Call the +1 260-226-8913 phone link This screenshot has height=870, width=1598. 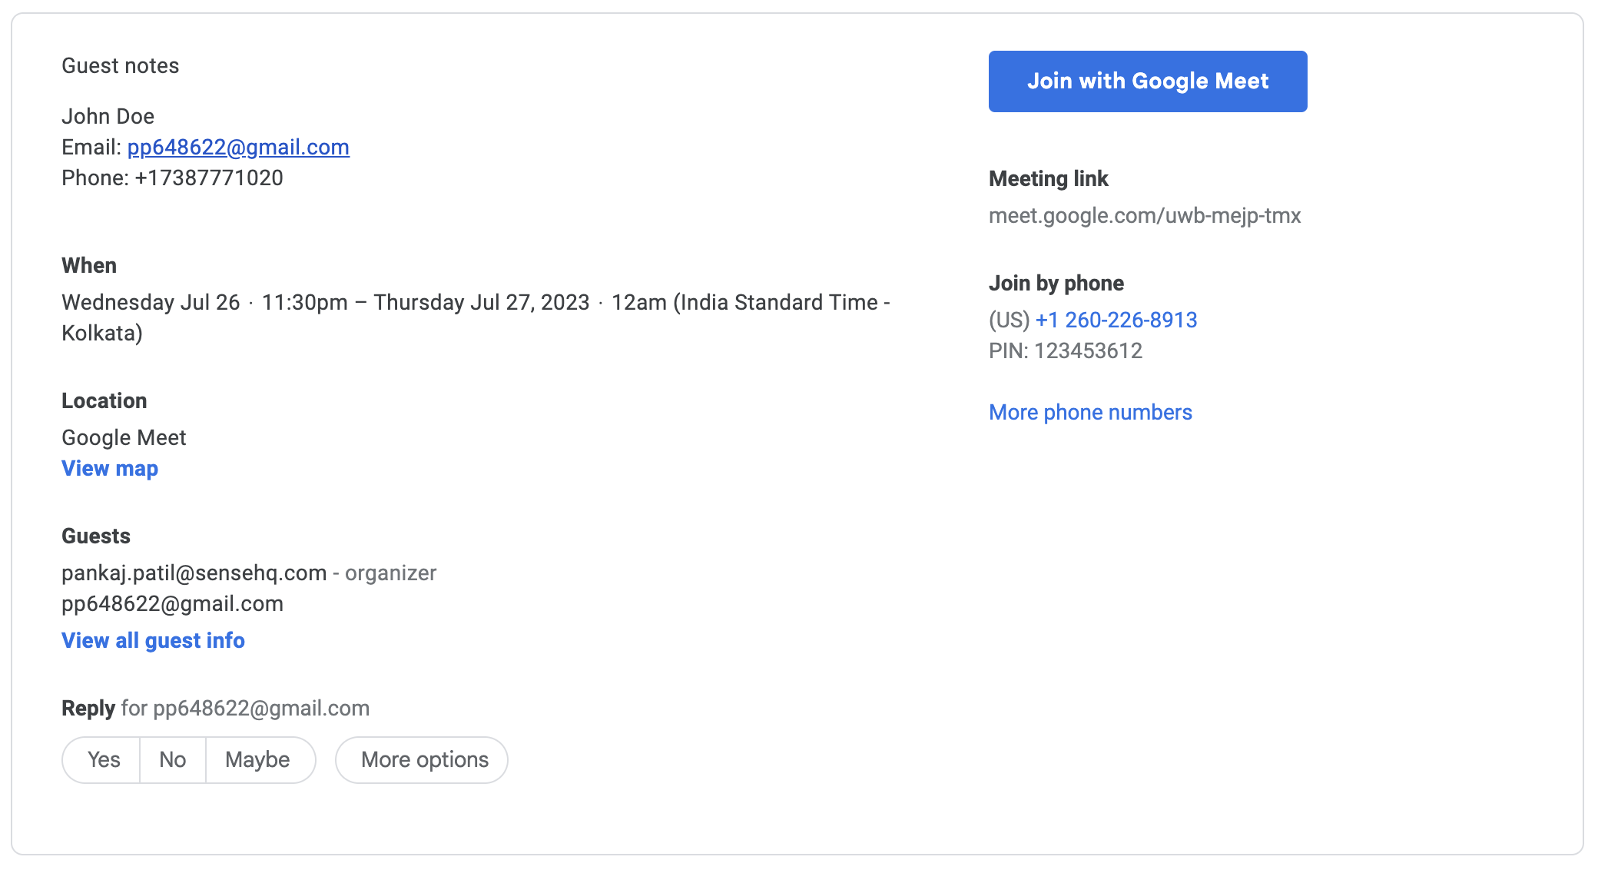point(1116,320)
